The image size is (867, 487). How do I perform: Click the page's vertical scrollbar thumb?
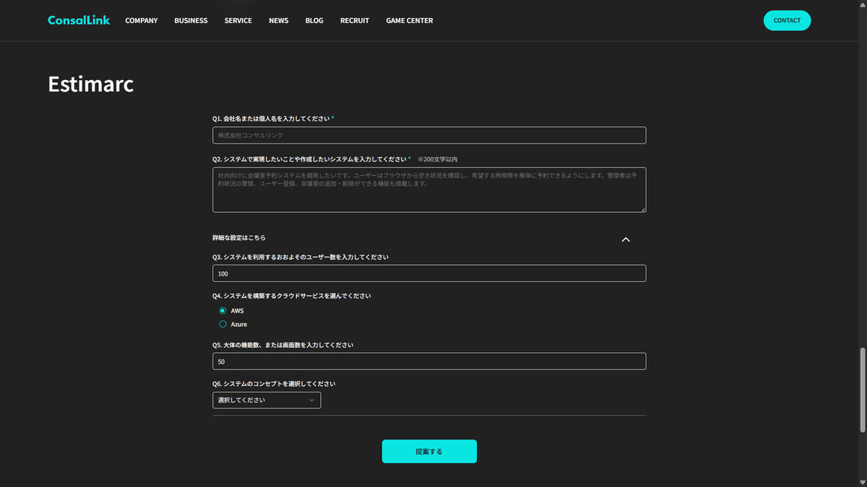click(x=862, y=390)
